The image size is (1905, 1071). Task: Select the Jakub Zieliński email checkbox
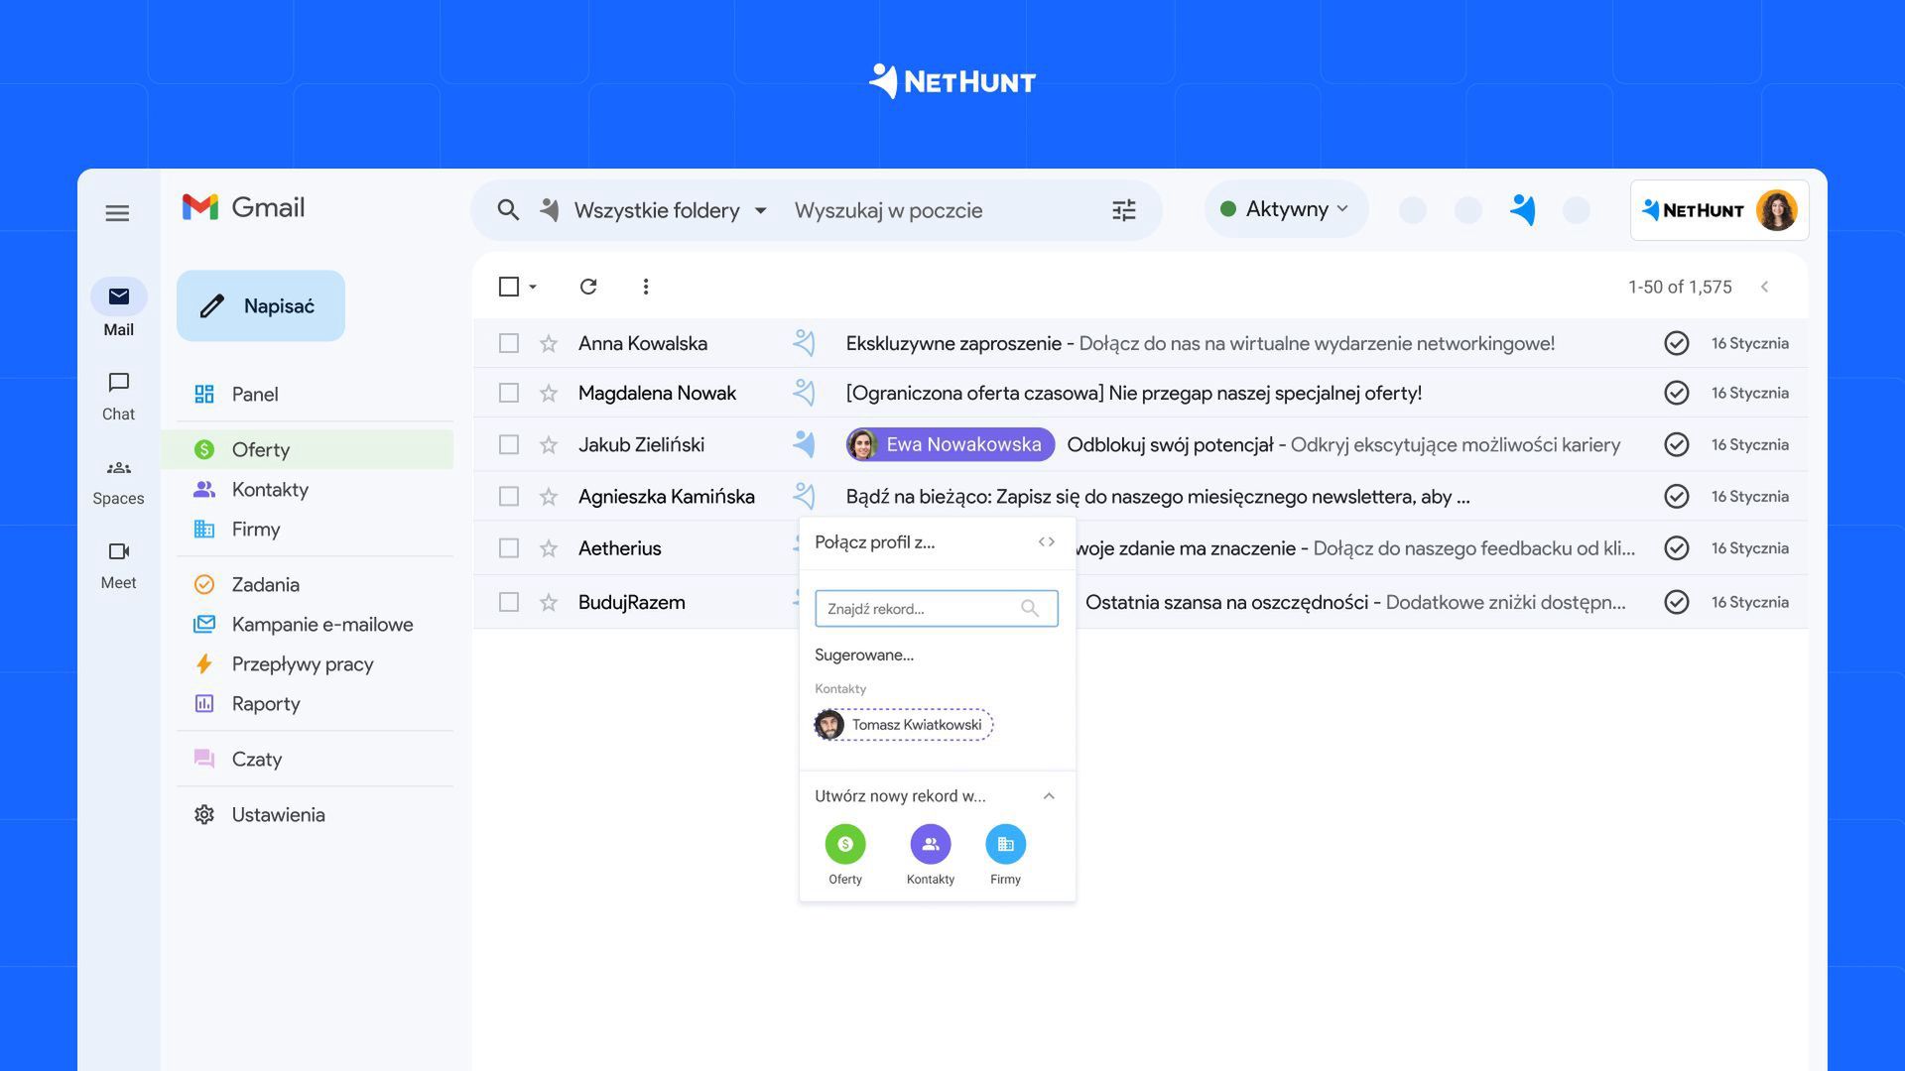click(509, 444)
